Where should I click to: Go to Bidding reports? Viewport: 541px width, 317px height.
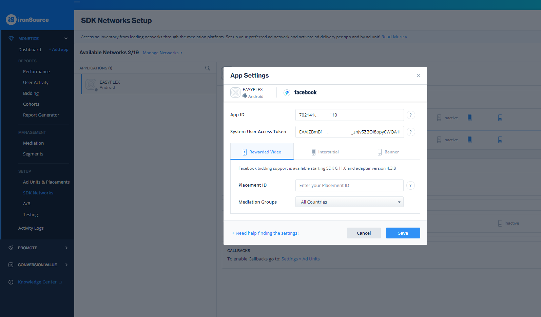31,93
